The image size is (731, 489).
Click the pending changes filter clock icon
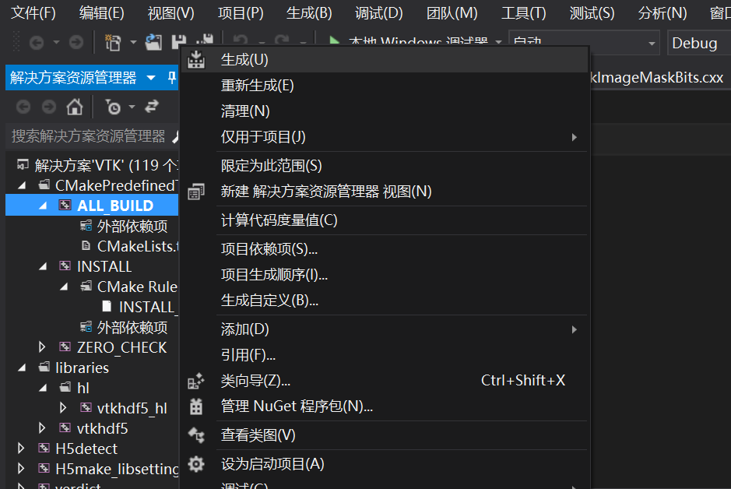click(114, 107)
